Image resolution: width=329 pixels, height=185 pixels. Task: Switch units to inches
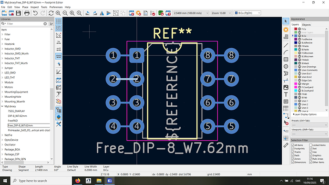[x=59, y=42]
